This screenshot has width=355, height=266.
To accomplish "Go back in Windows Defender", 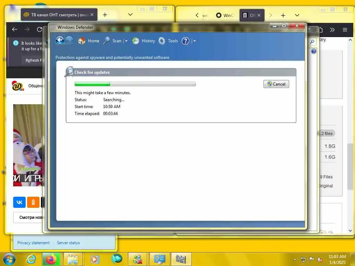I will [60, 40].
